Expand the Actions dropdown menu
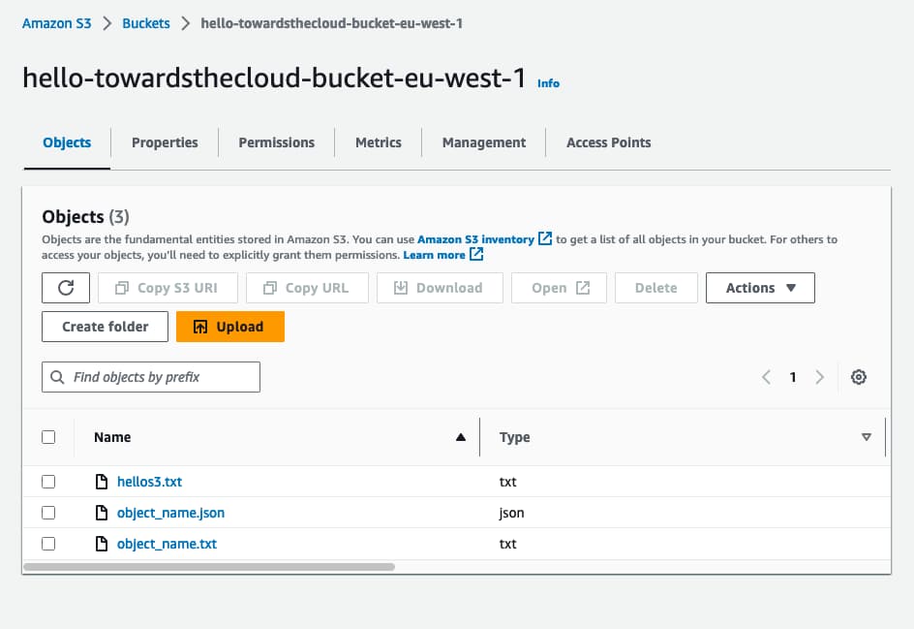The image size is (914, 629). pyautogui.click(x=760, y=288)
